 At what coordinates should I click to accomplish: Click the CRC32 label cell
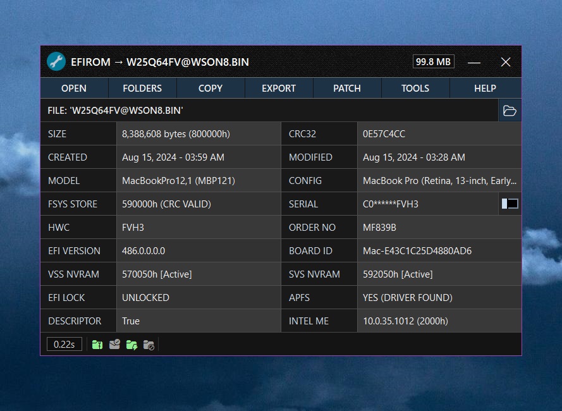coord(319,134)
